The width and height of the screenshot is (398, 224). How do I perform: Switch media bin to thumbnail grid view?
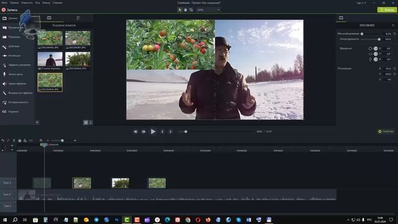click(86, 123)
